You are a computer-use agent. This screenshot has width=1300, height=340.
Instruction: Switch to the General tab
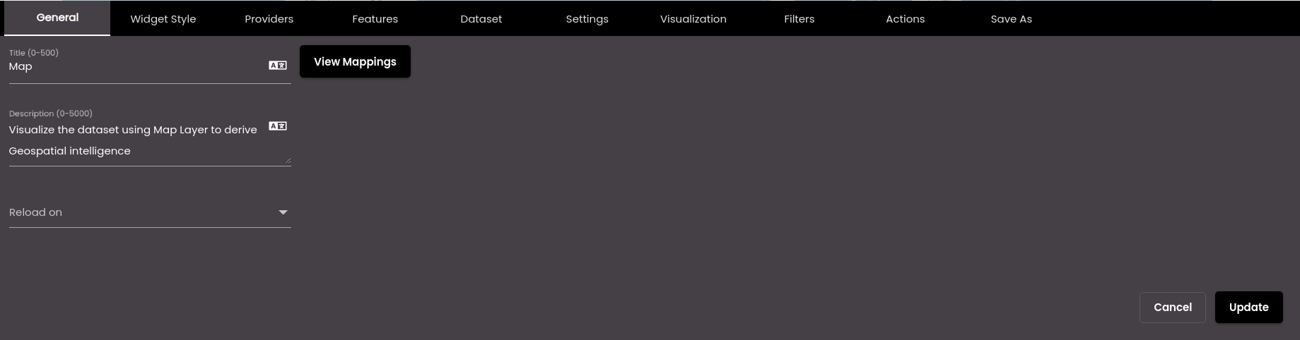coord(57,18)
